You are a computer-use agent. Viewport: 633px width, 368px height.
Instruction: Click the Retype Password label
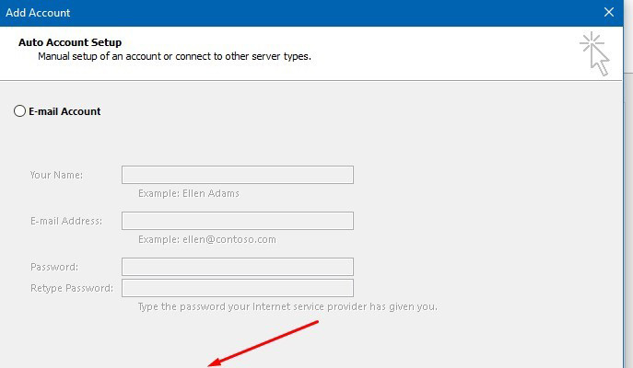[x=71, y=288]
